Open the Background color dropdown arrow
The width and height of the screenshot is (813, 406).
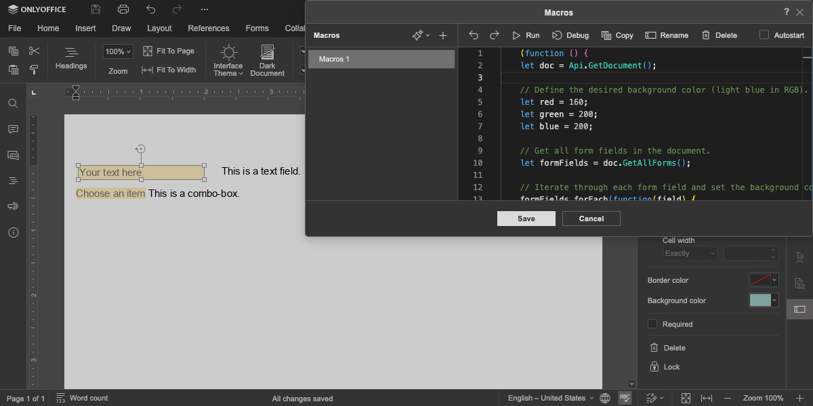tap(774, 300)
